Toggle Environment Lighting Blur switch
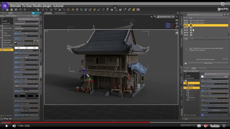The image size is (230, 129). tap(26, 58)
